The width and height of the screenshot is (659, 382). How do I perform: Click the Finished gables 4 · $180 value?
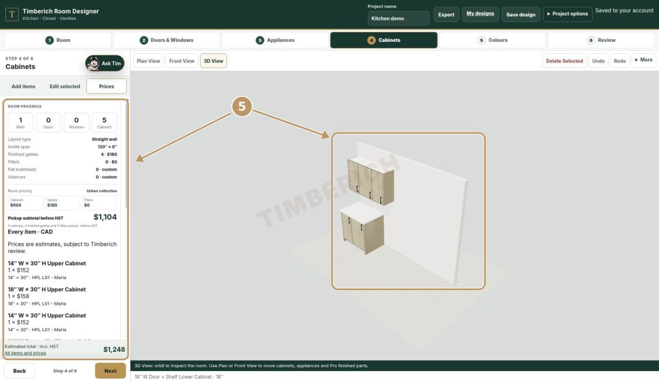[x=109, y=154]
